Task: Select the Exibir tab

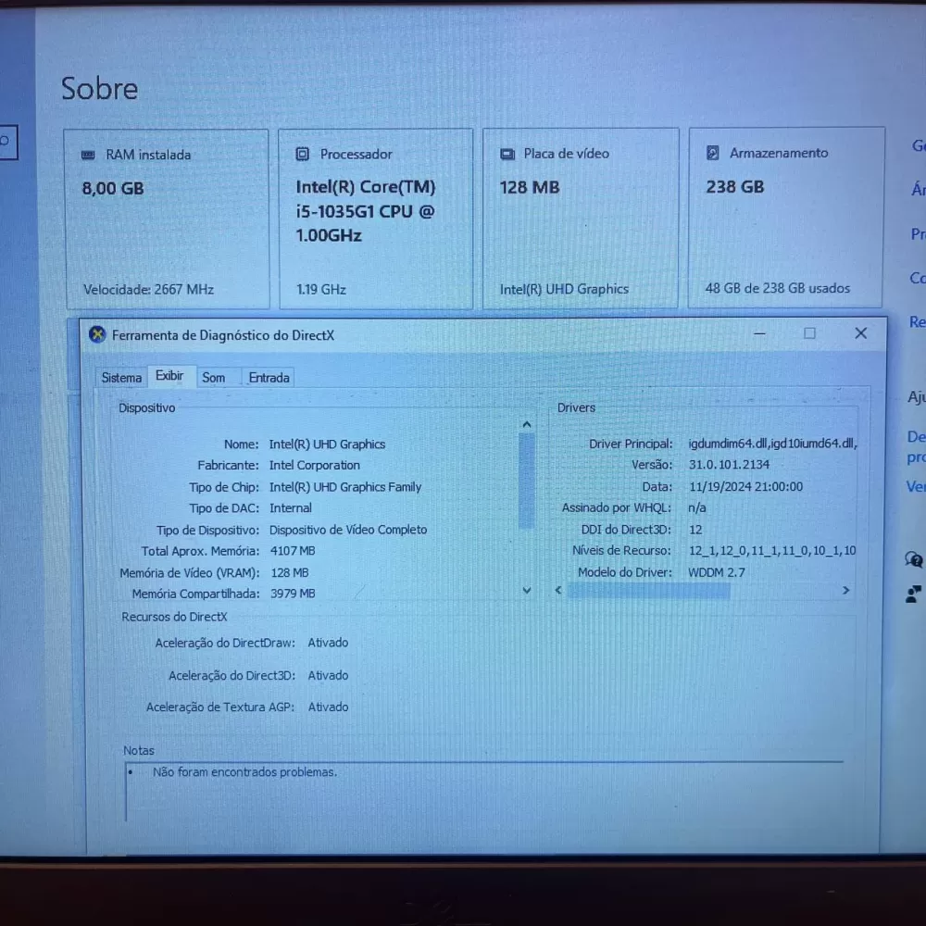Action: 169,376
